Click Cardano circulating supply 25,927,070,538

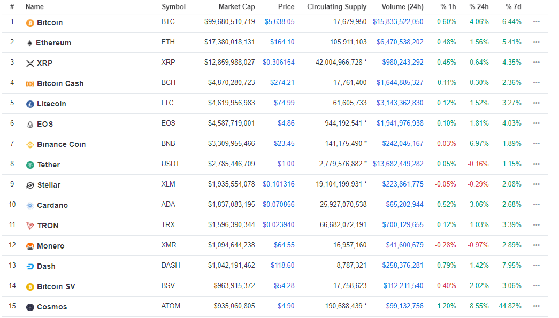[343, 204]
